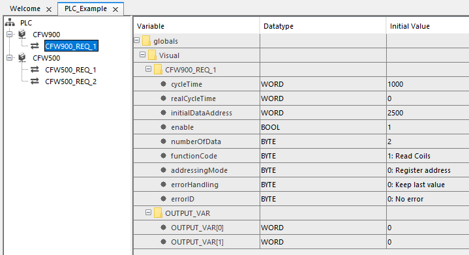Collapse the globals group
Screen dimensions: 469x255
137,40
